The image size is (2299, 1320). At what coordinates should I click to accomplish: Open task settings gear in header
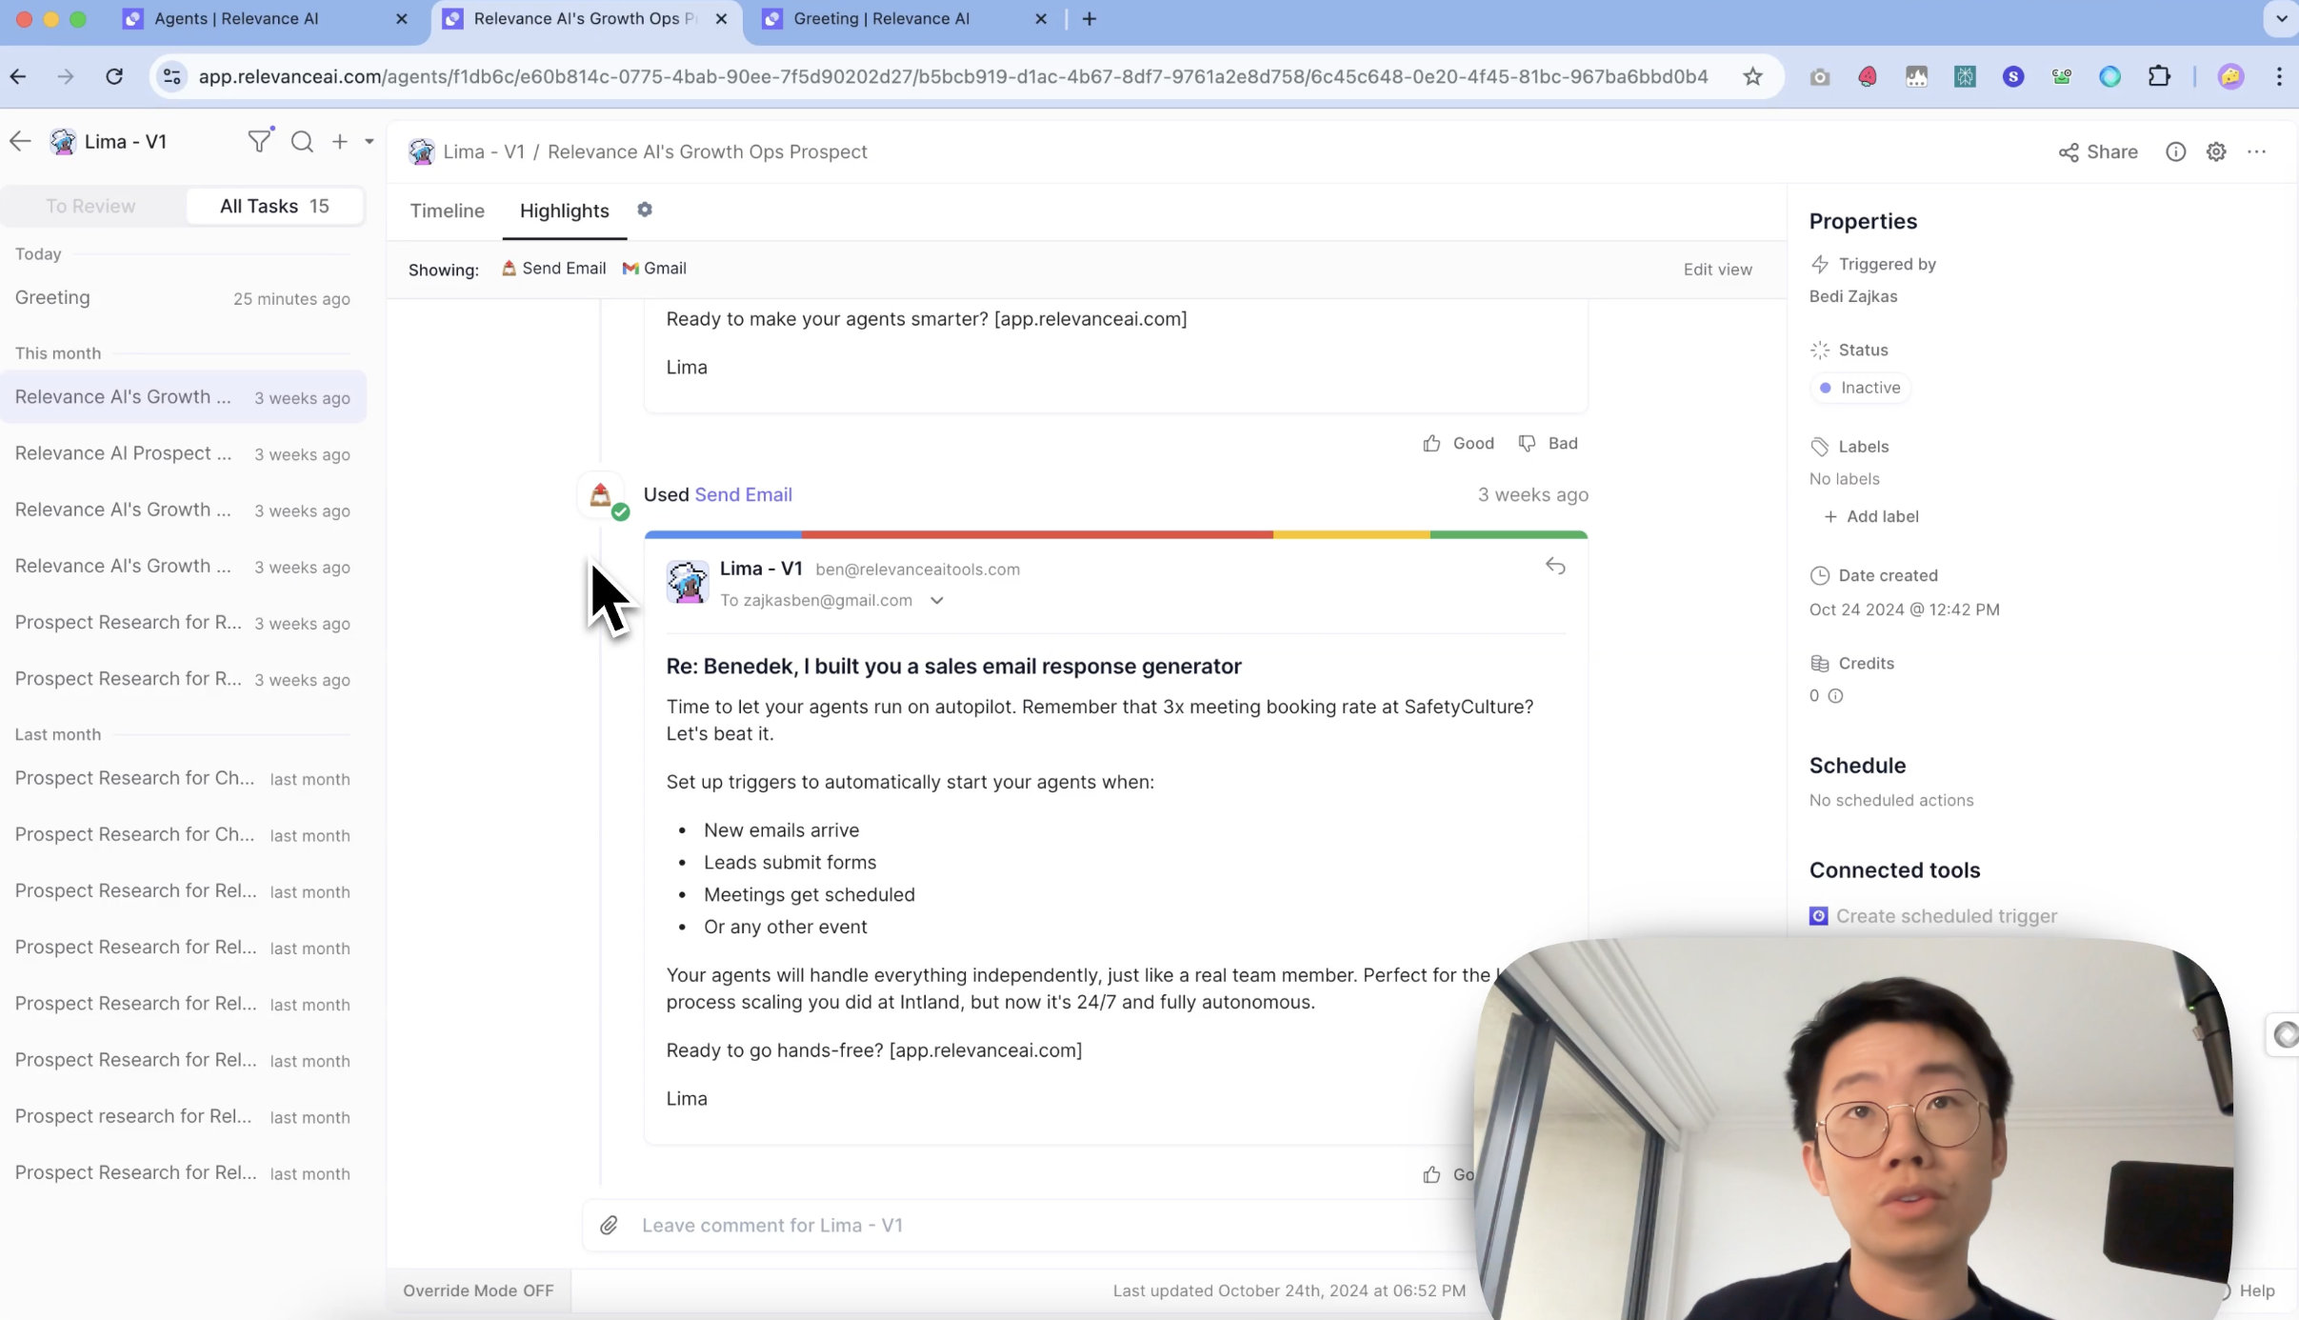point(2216,151)
